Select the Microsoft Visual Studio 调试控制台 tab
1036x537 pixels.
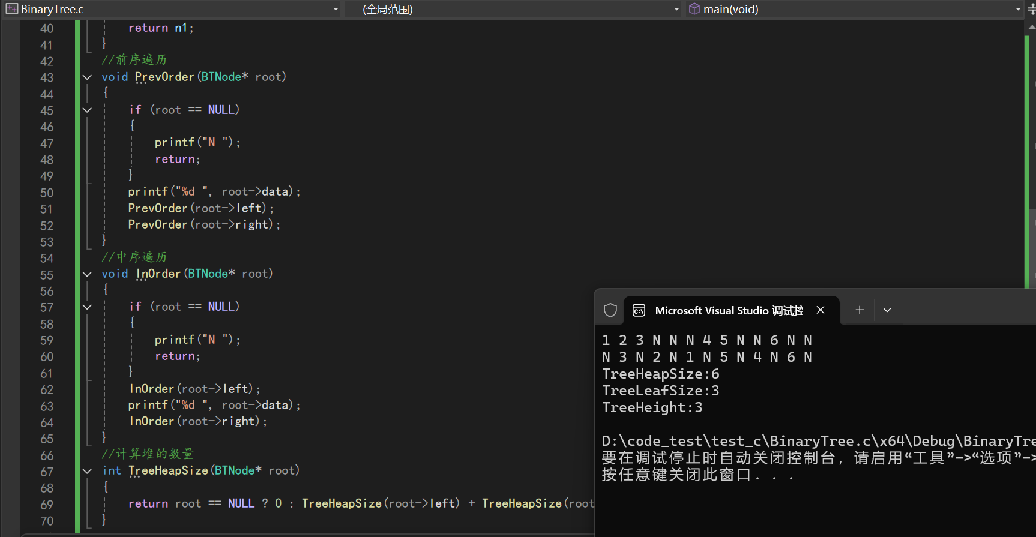731,310
